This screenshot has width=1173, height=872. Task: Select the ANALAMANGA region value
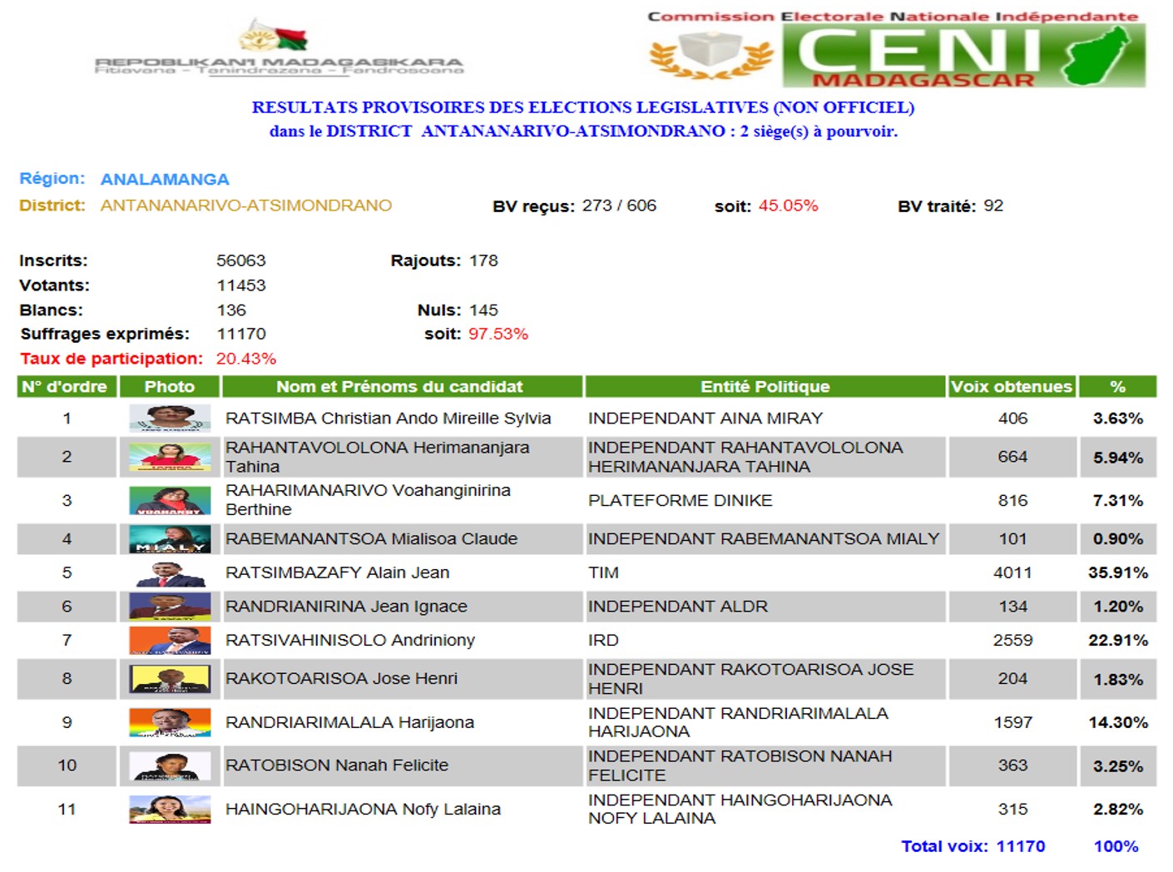point(165,180)
